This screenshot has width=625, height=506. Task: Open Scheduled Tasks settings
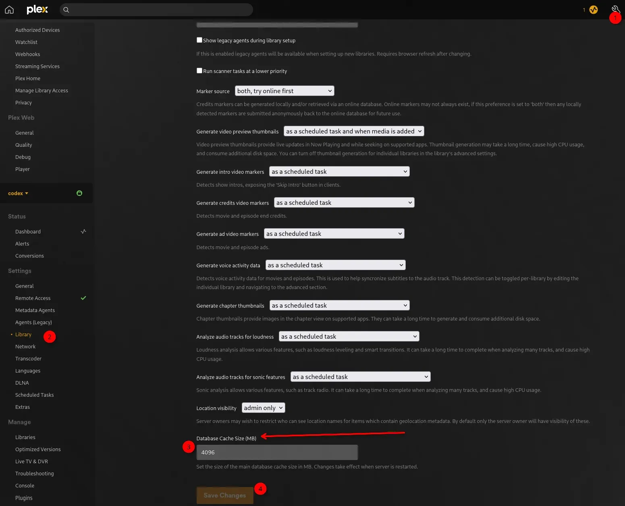(34, 395)
